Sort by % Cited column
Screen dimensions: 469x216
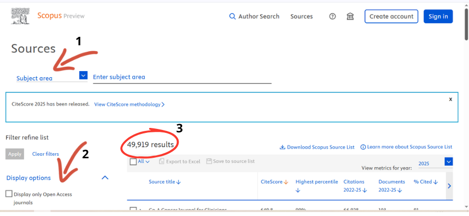[426, 182]
